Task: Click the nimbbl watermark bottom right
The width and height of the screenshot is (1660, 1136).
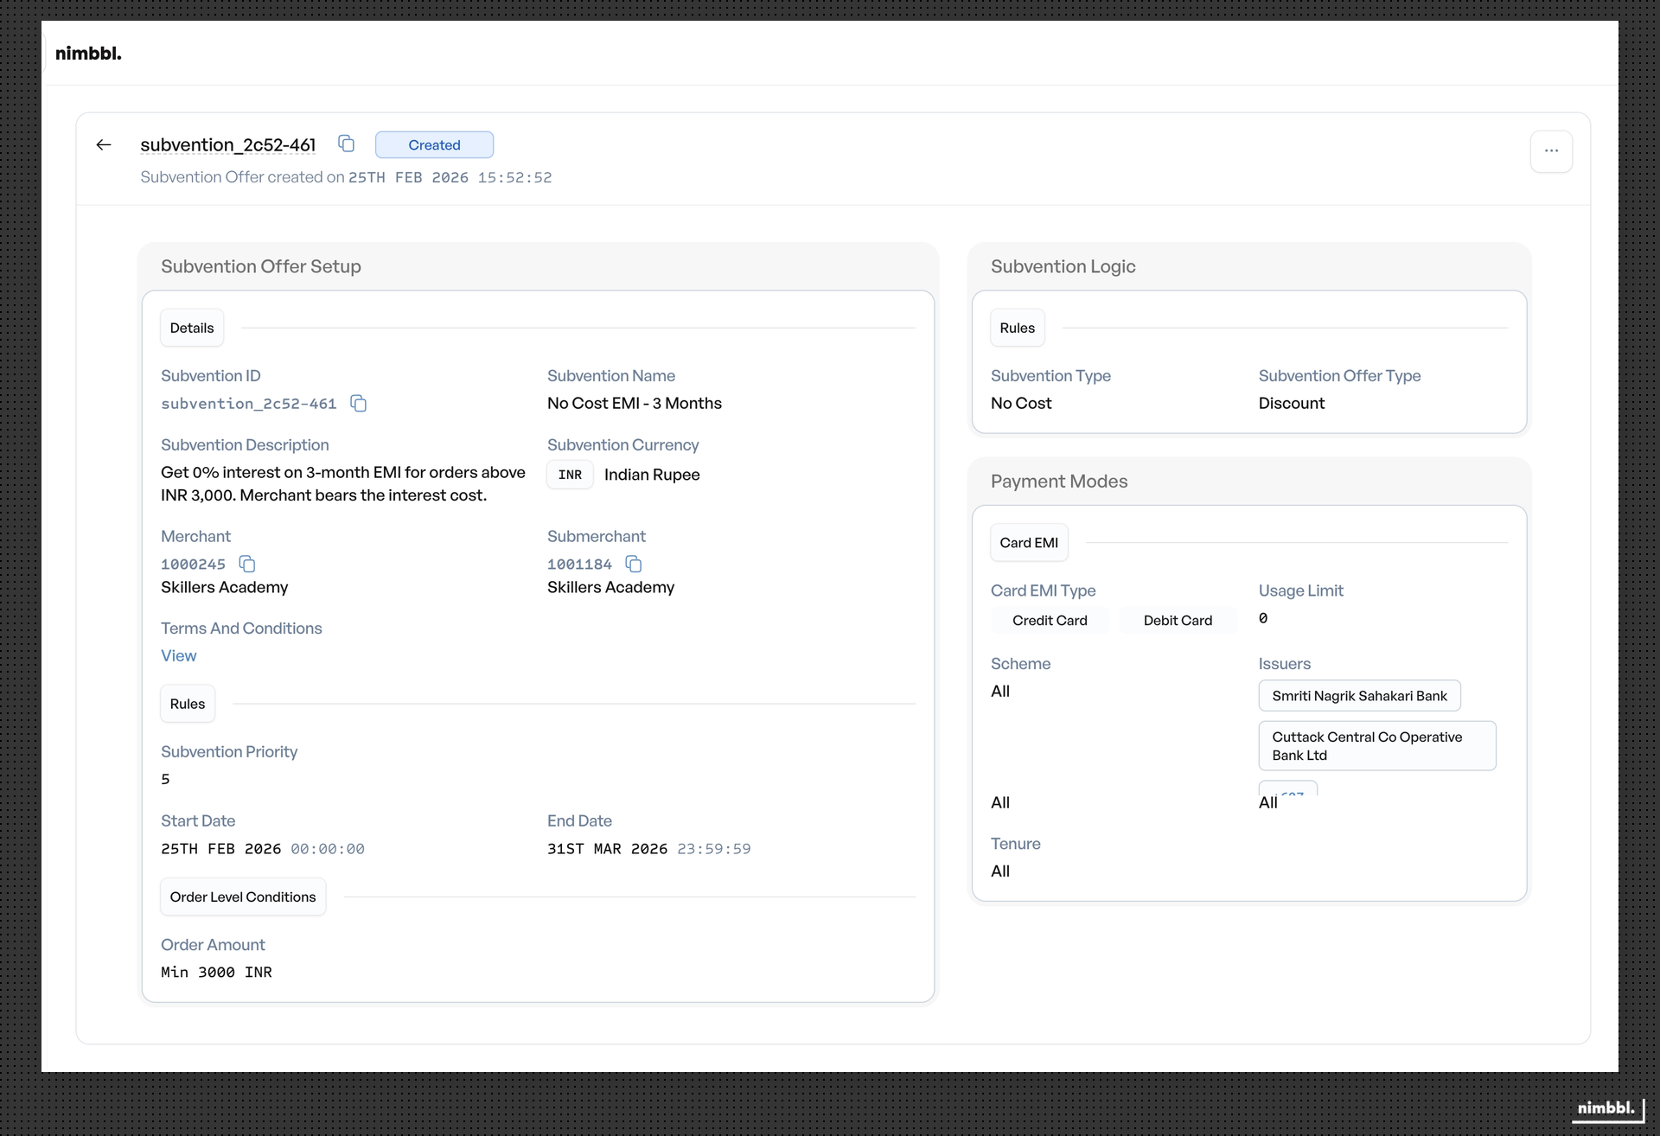Action: point(1606,1108)
